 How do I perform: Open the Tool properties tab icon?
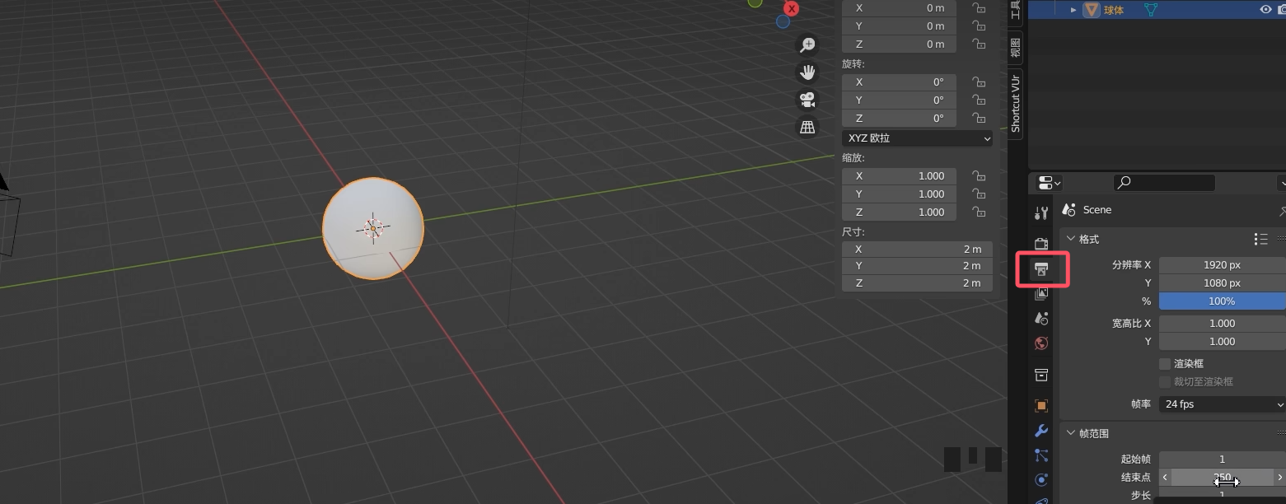click(x=1041, y=213)
